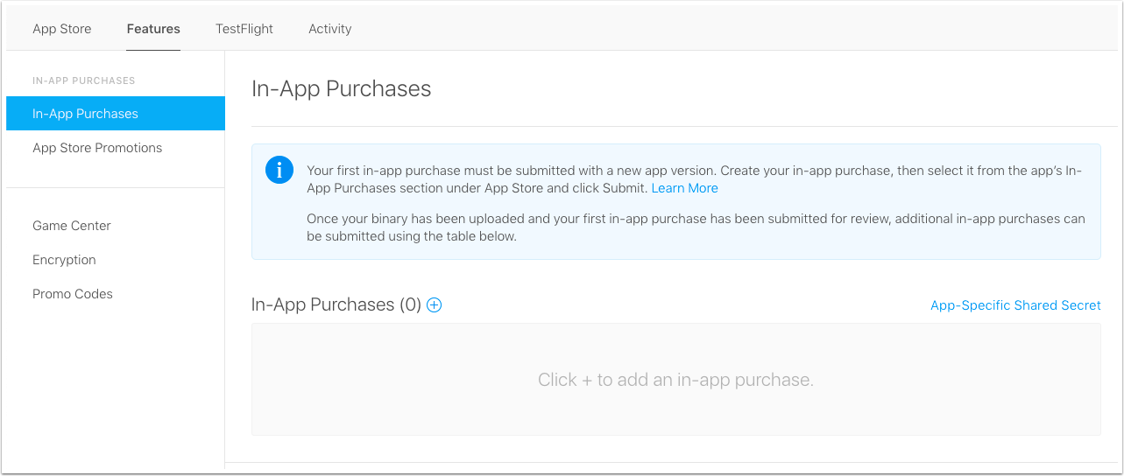The height and width of the screenshot is (476, 1124).
Task: Open Game Center settings
Action: [x=72, y=226]
